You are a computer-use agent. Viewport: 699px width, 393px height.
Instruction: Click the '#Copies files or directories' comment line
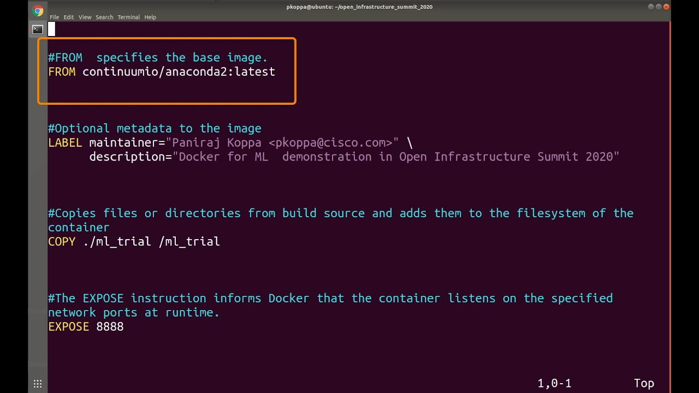[x=341, y=213]
